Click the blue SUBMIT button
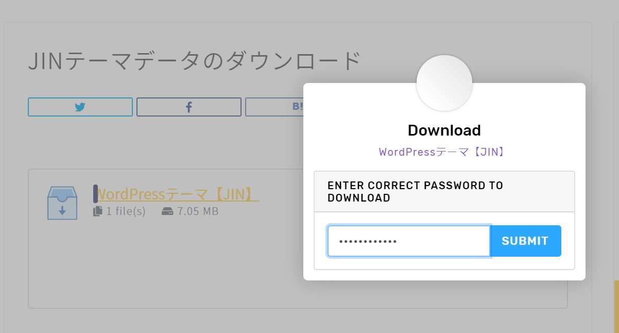Image resolution: width=619 pixels, height=333 pixels. click(x=525, y=241)
